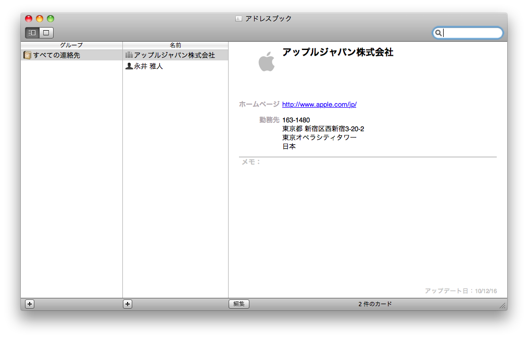Click the グループ column header
This screenshot has width=528, height=339.
[x=71, y=45]
